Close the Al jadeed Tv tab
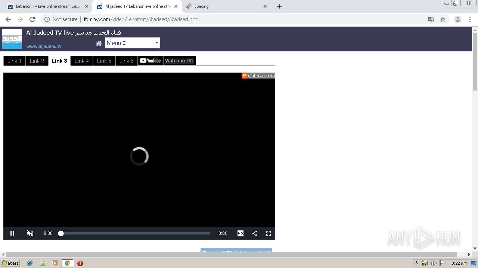 pyautogui.click(x=176, y=6)
